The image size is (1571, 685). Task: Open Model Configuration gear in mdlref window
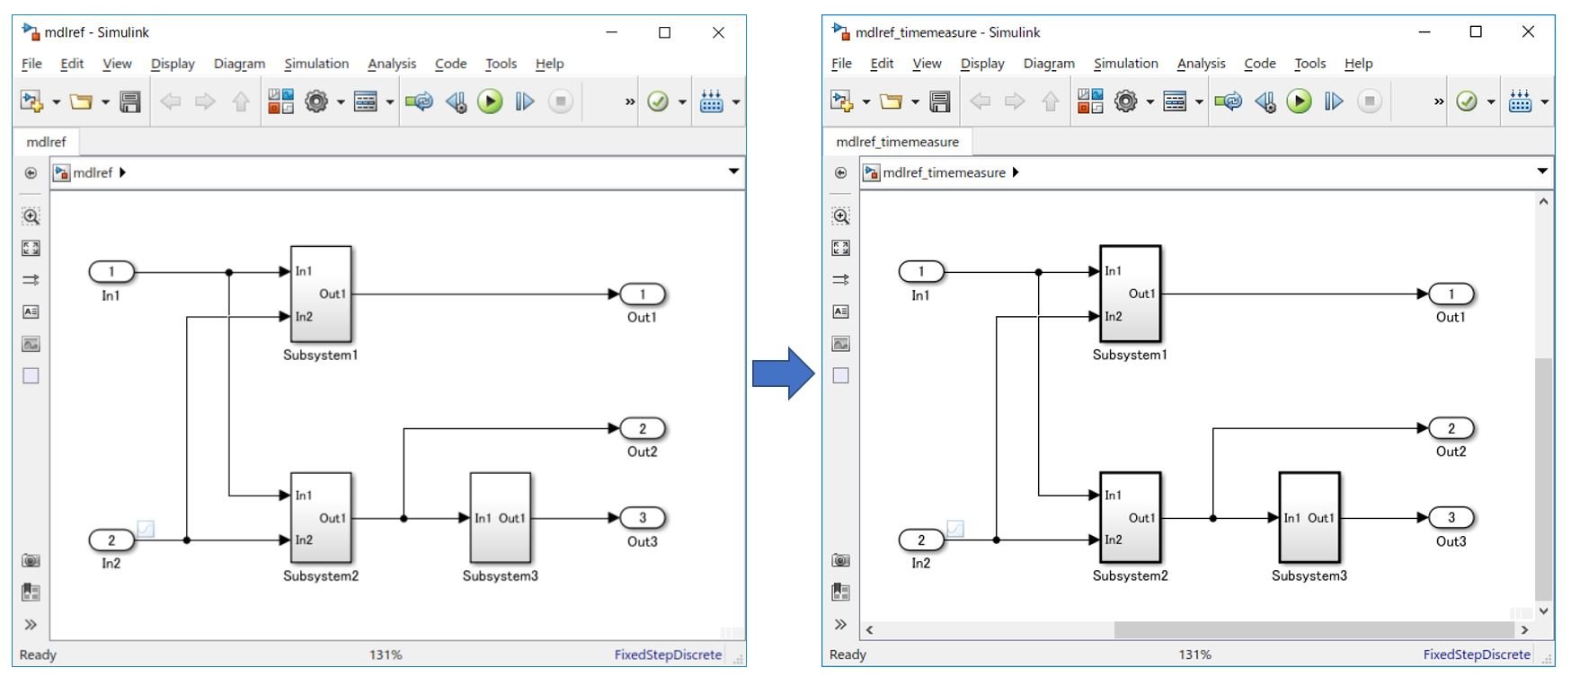[316, 101]
